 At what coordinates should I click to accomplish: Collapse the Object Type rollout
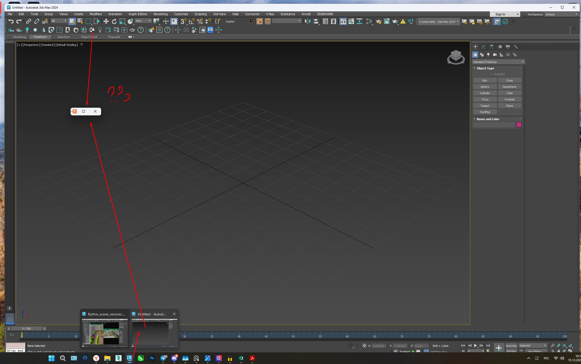pos(485,68)
